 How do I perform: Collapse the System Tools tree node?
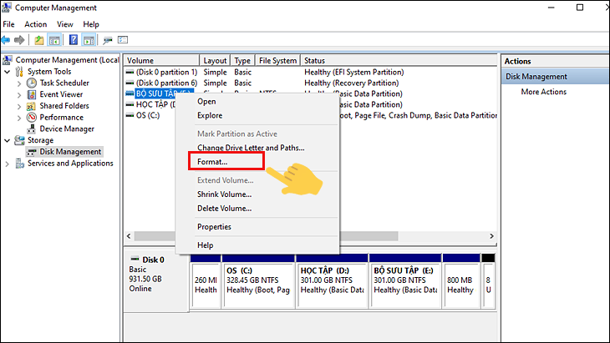coord(7,72)
